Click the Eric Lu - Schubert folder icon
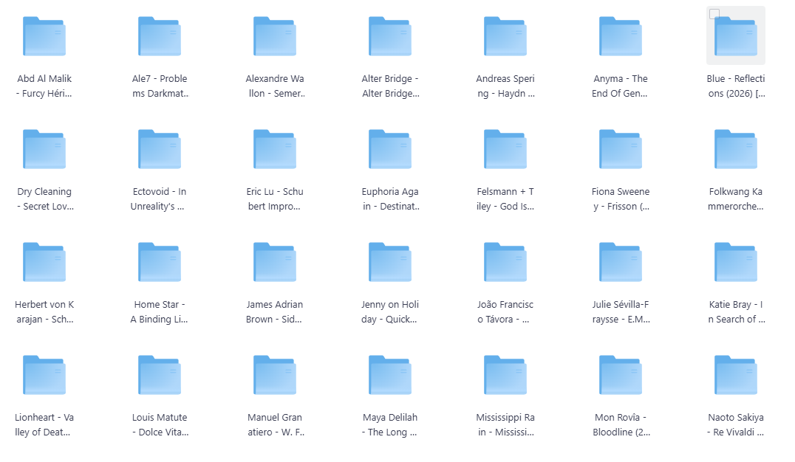The image size is (795, 462). pos(275,149)
